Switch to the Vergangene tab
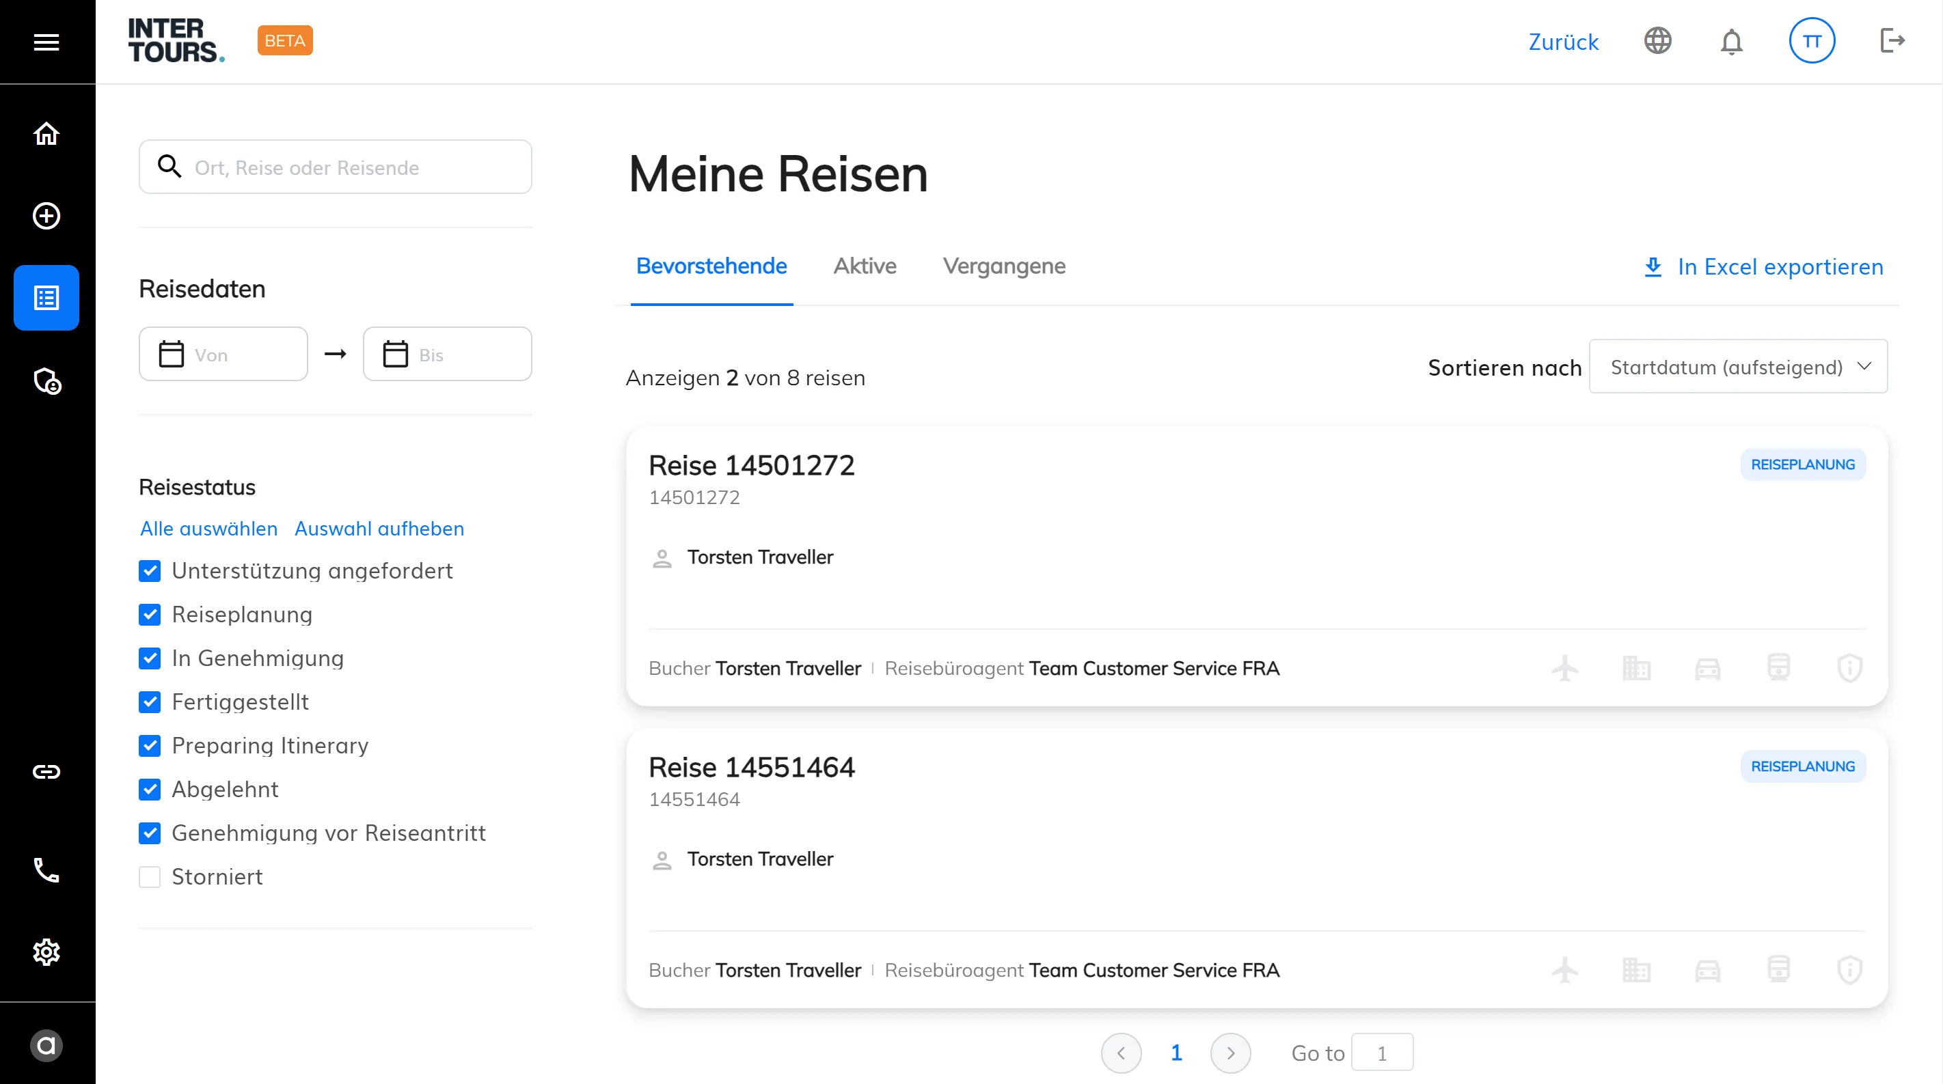1943x1084 pixels. (x=1004, y=266)
